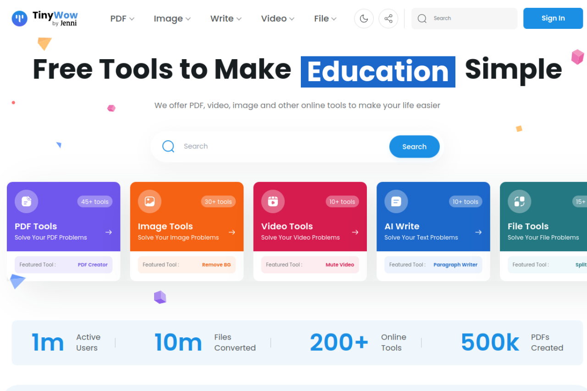587x391 pixels.
Task: Click the PDF Tools document icon
Action: pos(27,201)
